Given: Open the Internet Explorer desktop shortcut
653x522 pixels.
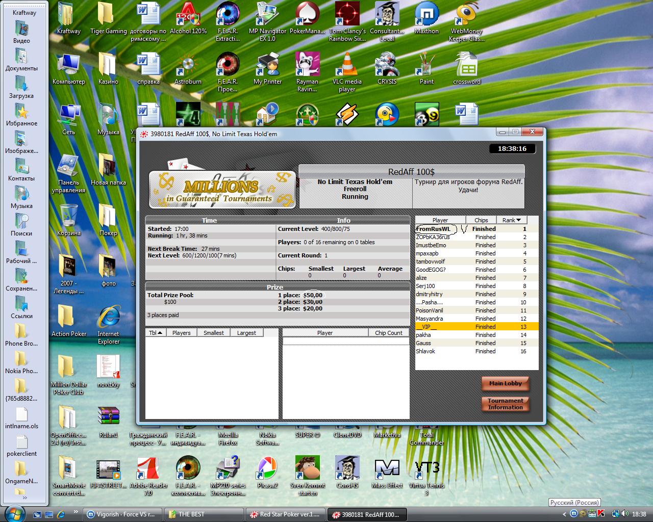Looking at the screenshot, I should (x=108, y=318).
